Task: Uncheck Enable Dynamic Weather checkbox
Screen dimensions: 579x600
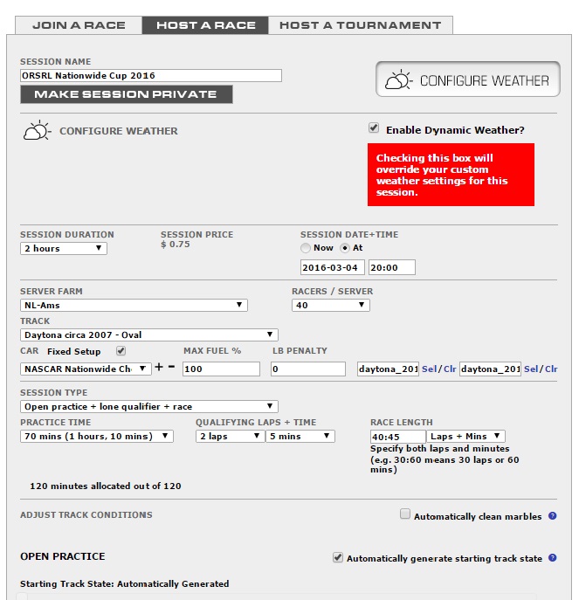Action: pos(374,128)
